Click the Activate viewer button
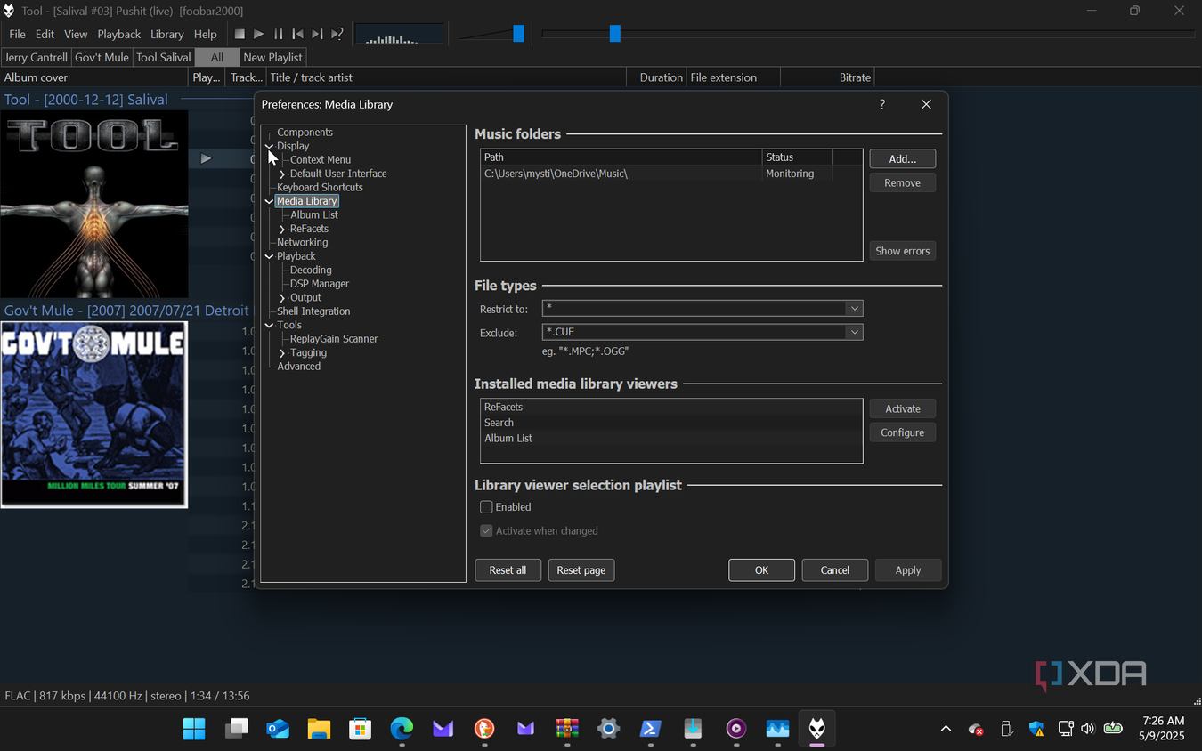This screenshot has width=1202, height=751. tap(902, 408)
